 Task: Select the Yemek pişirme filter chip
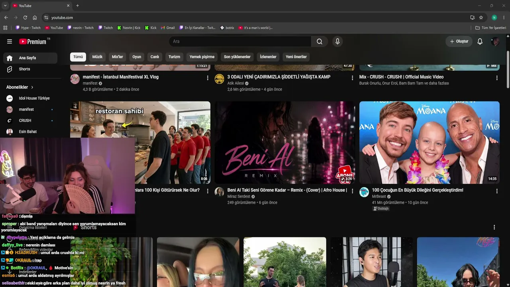point(202,57)
